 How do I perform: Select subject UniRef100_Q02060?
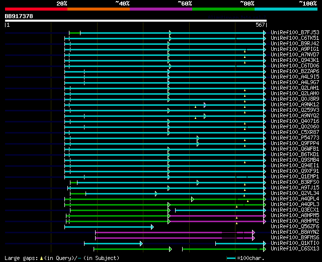295,127
